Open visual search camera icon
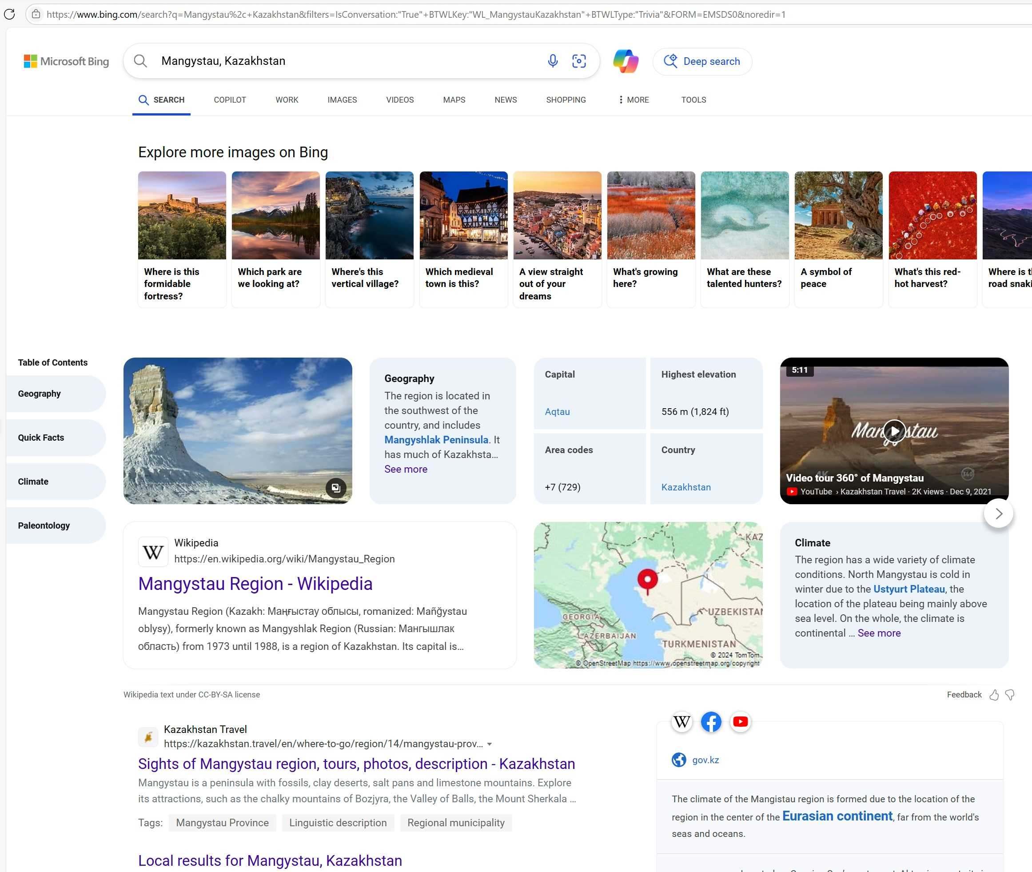Viewport: 1032px width, 872px height. pyautogui.click(x=579, y=61)
